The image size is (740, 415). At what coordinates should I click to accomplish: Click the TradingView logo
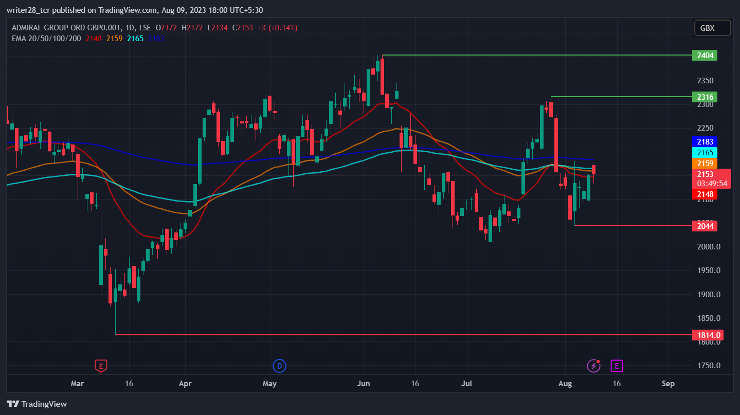pos(37,404)
